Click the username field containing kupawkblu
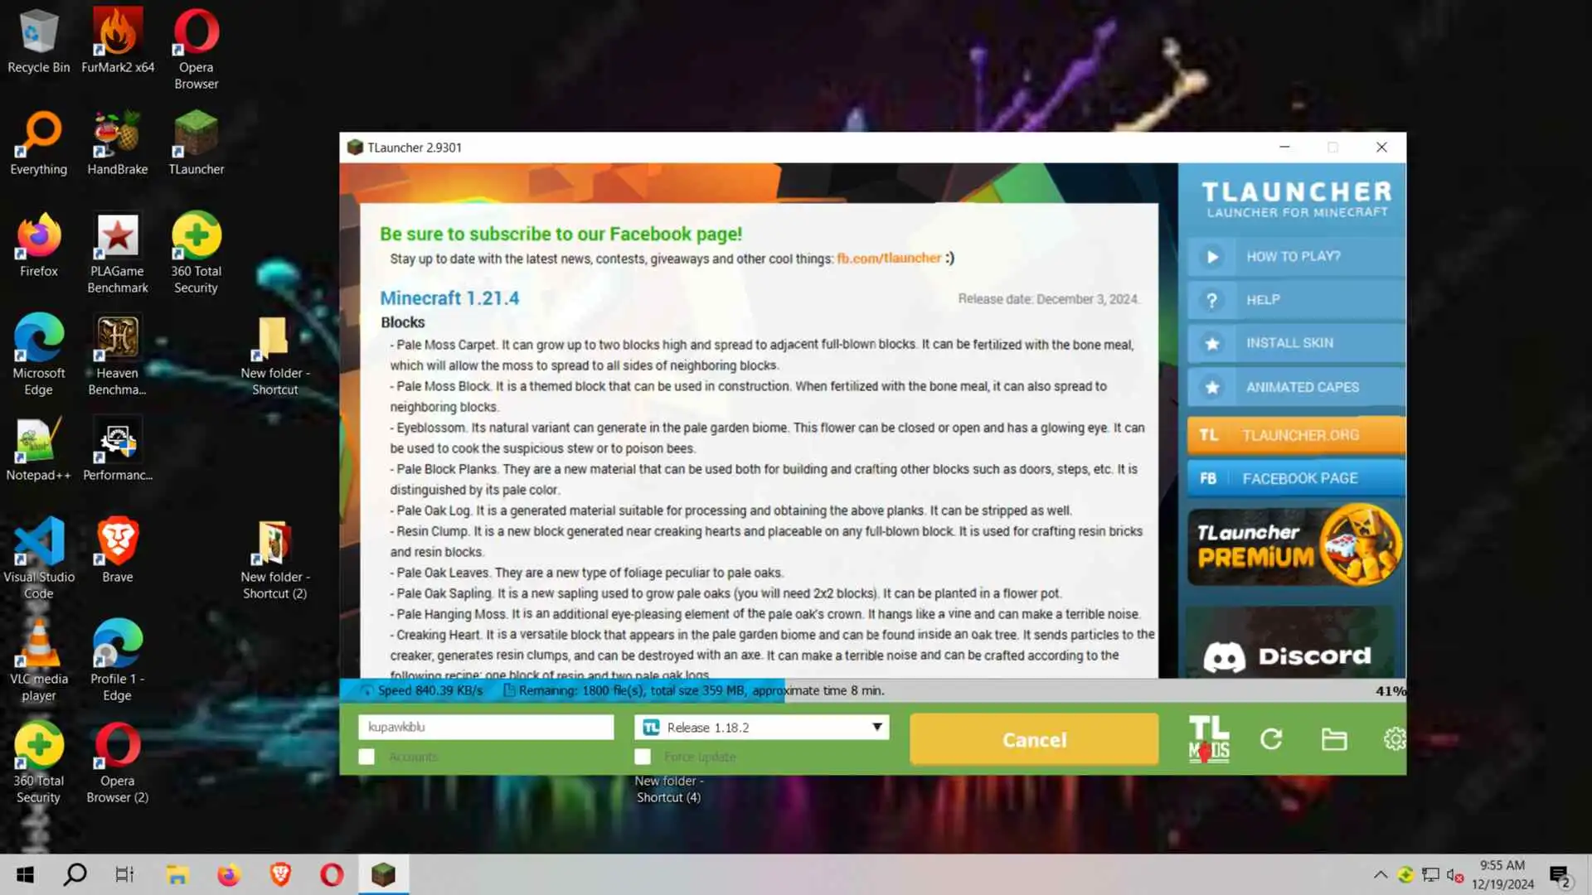1592x895 pixels. point(486,727)
